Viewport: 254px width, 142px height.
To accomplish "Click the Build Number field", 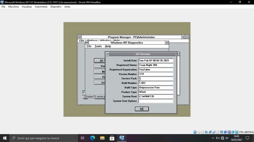I will [156, 83].
